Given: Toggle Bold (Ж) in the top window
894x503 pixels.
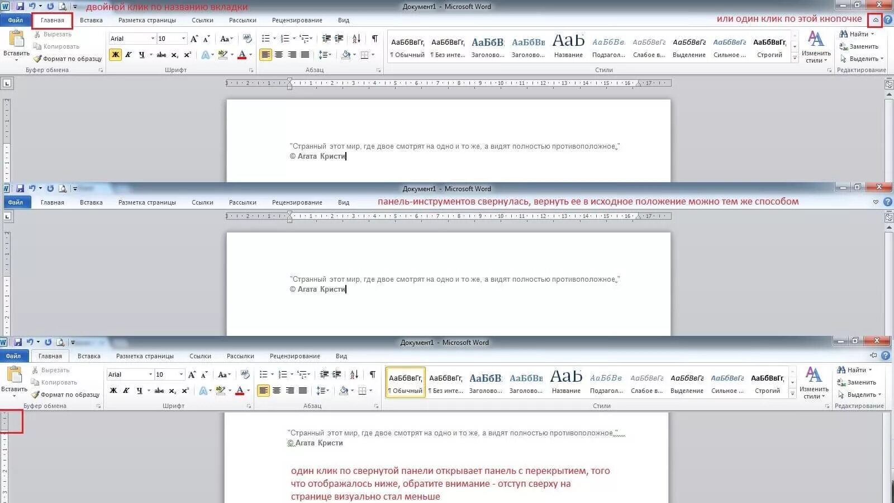Looking at the screenshot, I should tap(115, 55).
